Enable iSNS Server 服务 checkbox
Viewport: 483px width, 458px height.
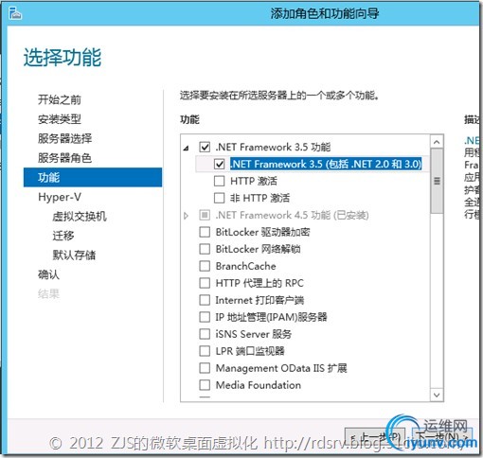205,334
